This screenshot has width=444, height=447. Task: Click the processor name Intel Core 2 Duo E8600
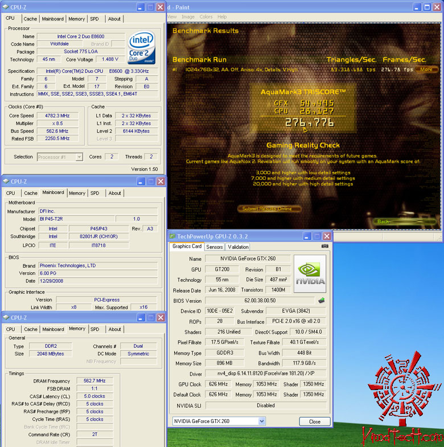[x=81, y=36]
